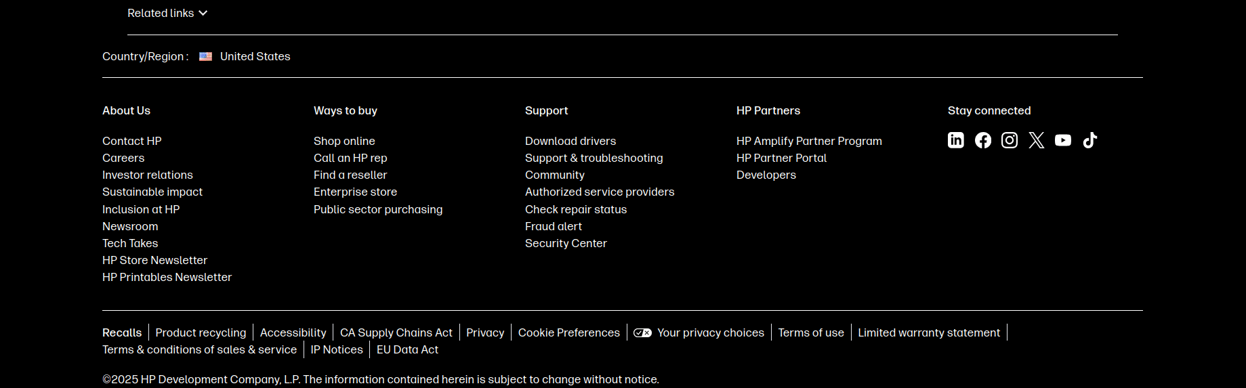Click the United States flag icon
Viewport: 1246px width, 388px height.
tap(205, 57)
